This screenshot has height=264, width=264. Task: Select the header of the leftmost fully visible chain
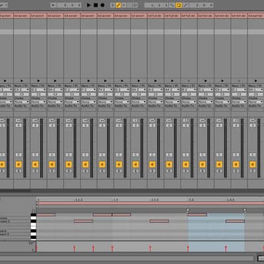point(22,16)
